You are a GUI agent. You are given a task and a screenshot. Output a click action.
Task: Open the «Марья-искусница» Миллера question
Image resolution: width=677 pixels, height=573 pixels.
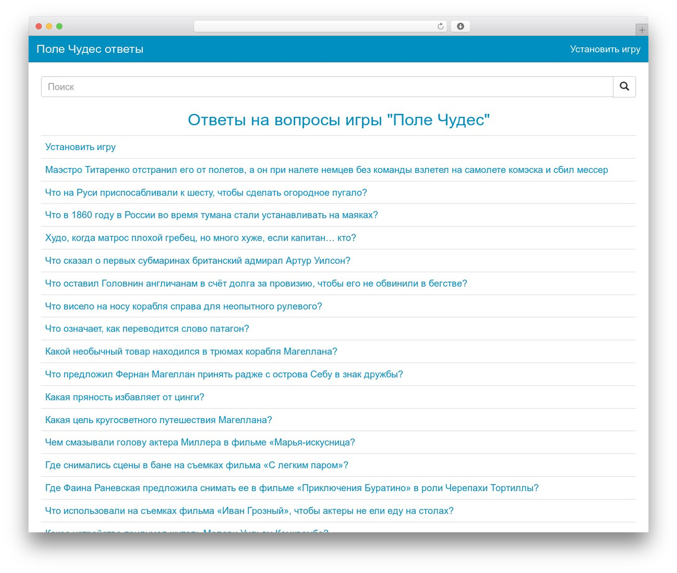point(200,442)
